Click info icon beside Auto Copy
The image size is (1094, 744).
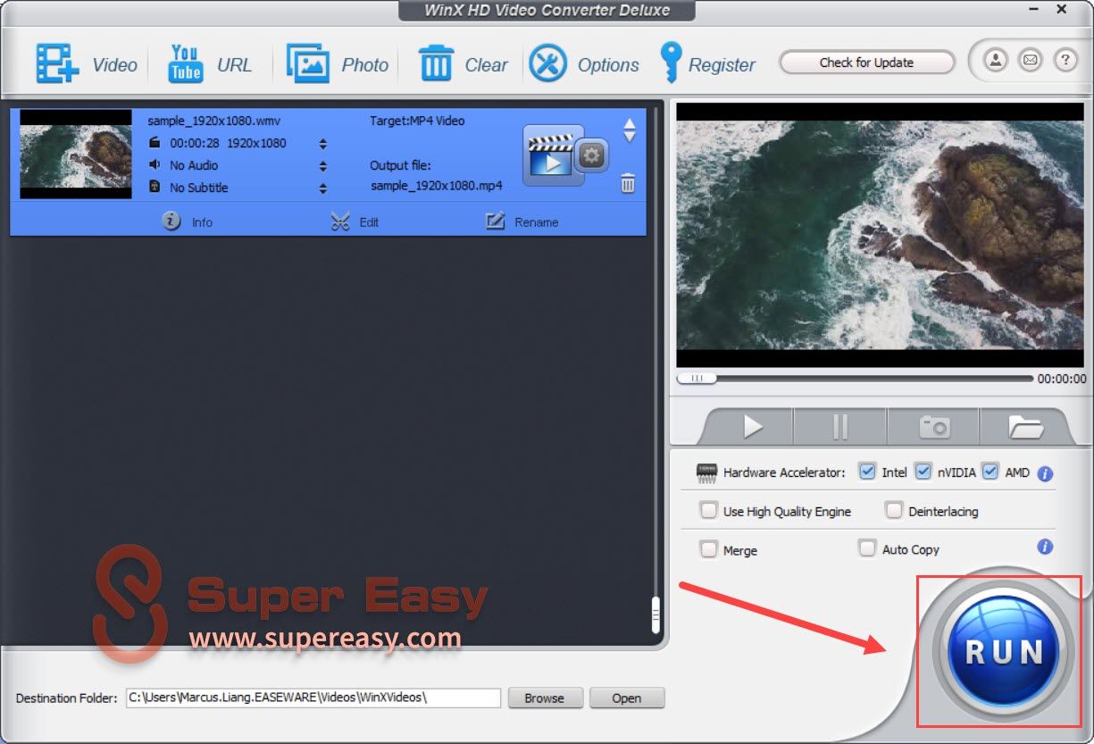tap(1046, 548)
